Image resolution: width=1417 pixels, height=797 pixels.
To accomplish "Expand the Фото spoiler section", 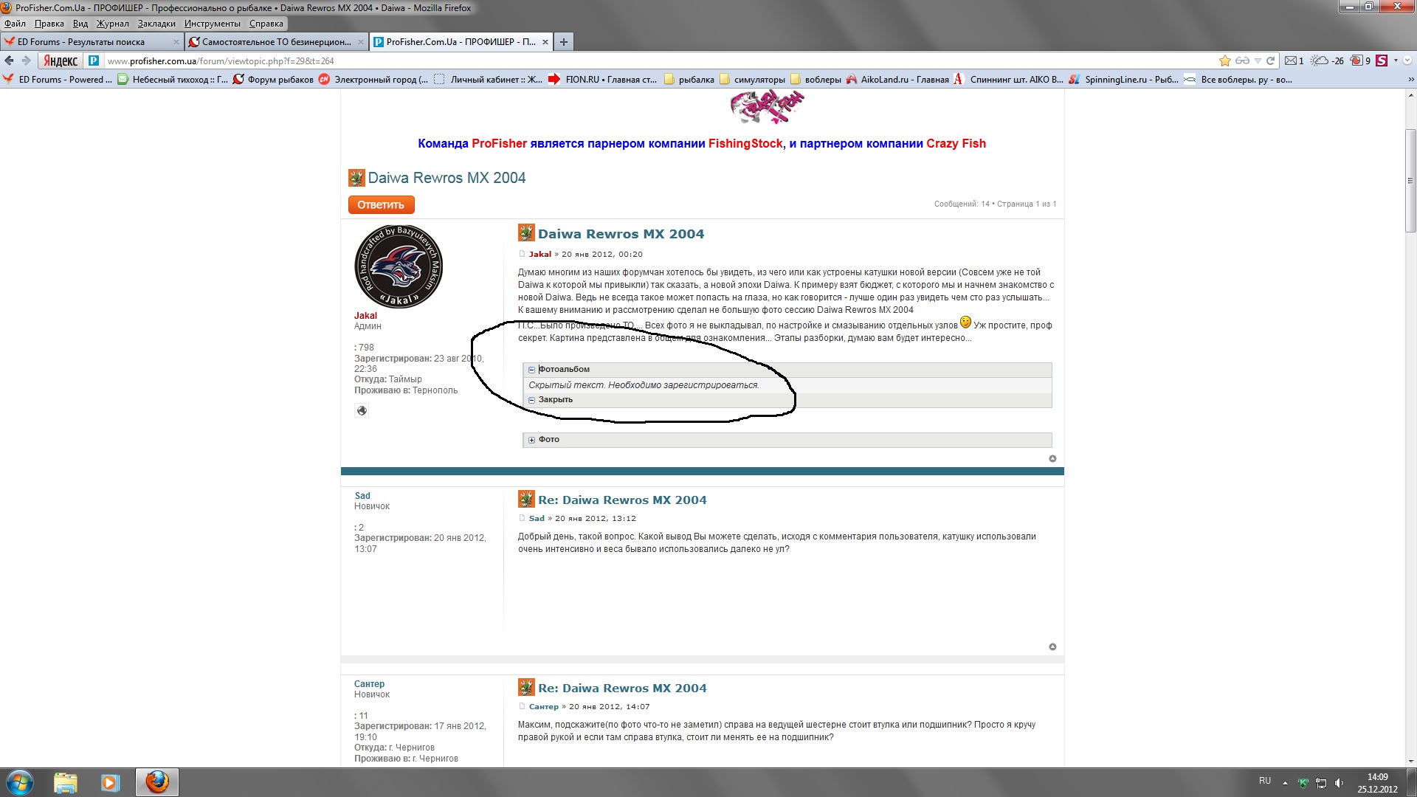I will click(x=531, y=440).
